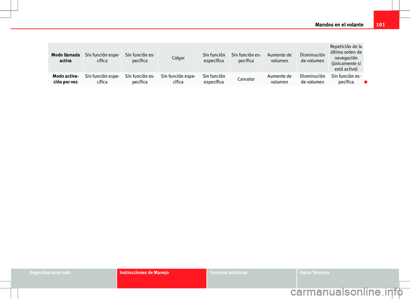Click Repetición de la última orden cell

click(346, 58)
